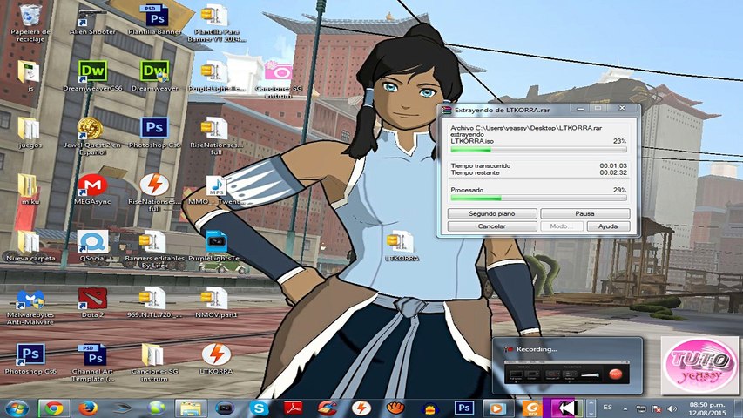Open the Recording taskbar preview thumbnail

pyautogui.click(x=568, y=366)
